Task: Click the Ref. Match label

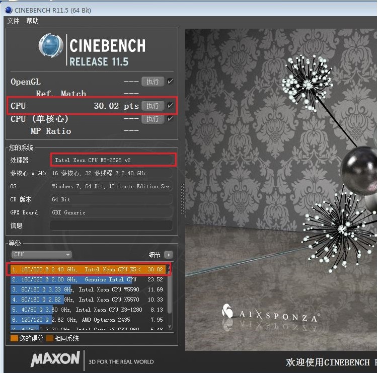Action: click(61, 93)
